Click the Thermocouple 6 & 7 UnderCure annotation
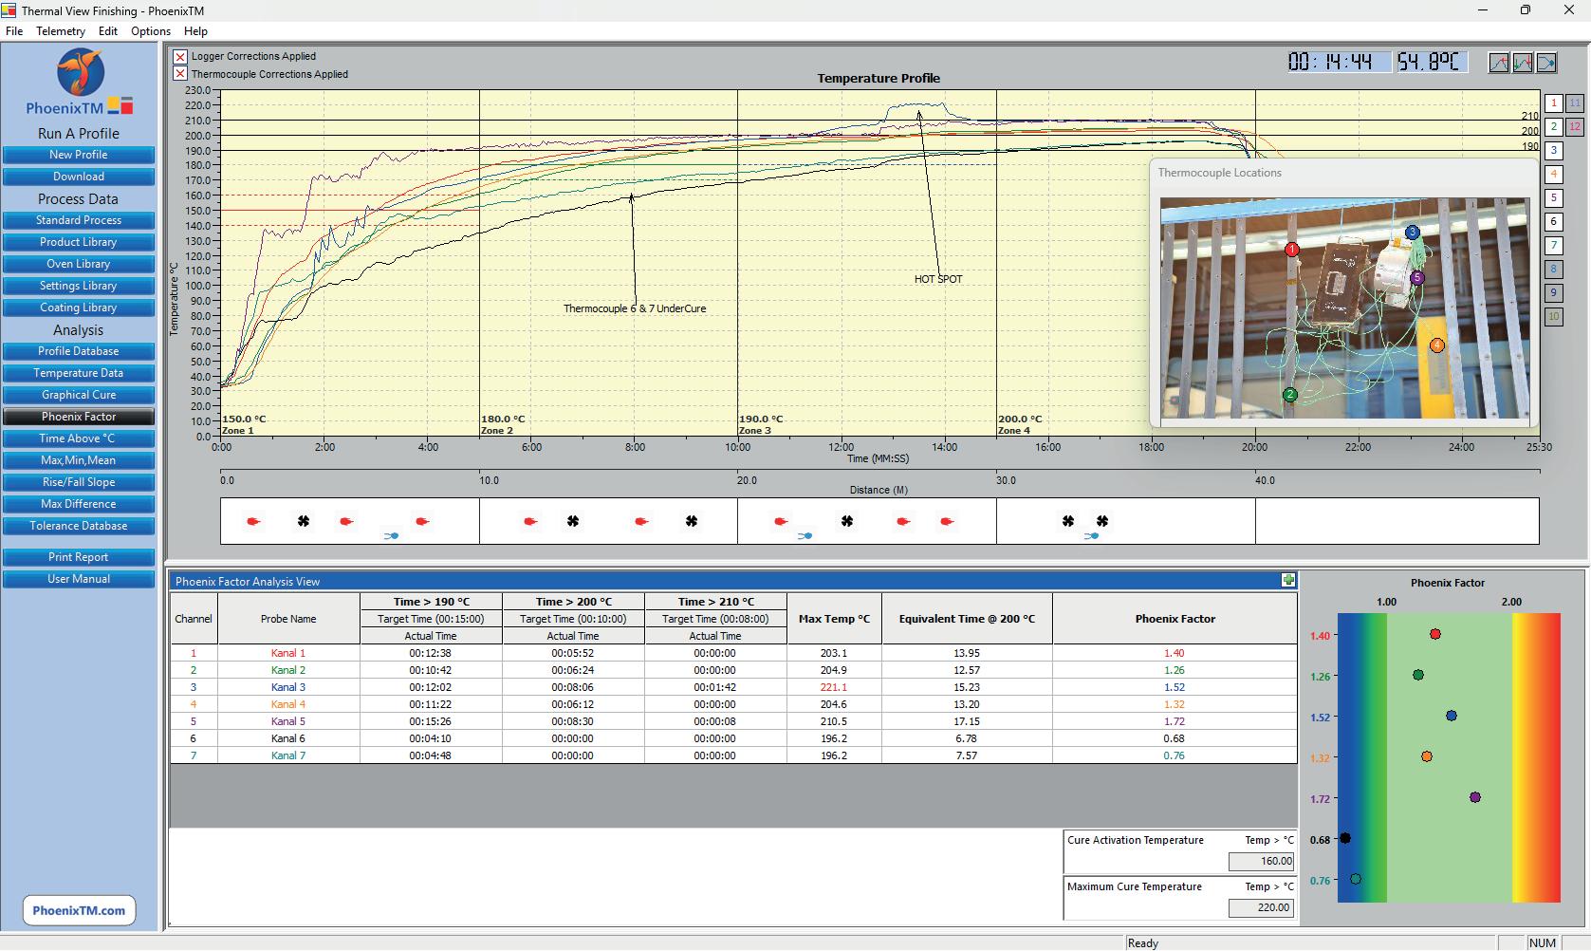The width and height of the screenshot is (1591, 951). coord(635,308)
